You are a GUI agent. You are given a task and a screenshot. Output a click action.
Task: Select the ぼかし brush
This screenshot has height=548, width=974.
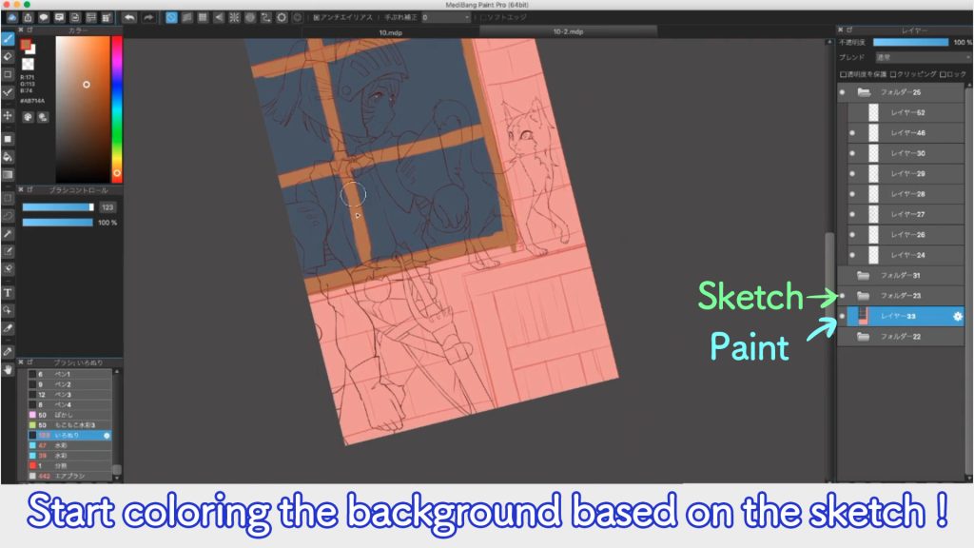(x=69, y=415)
